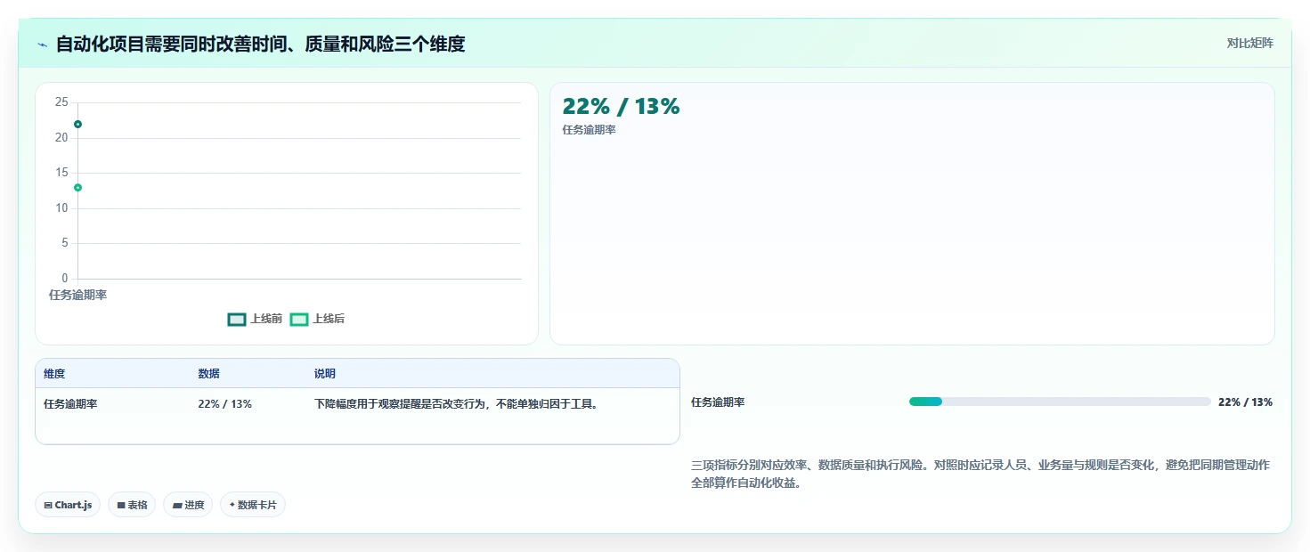Screen dimensions: 1310x552
Task: Click the 25 y-axis tick label
Action: 61,102
